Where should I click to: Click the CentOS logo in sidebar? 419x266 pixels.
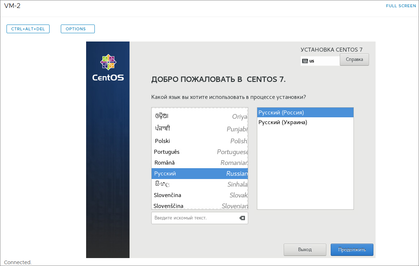(x=108, y=67)
